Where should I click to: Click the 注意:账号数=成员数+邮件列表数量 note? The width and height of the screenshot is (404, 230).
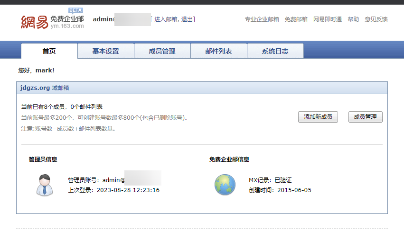pos(68,129)
